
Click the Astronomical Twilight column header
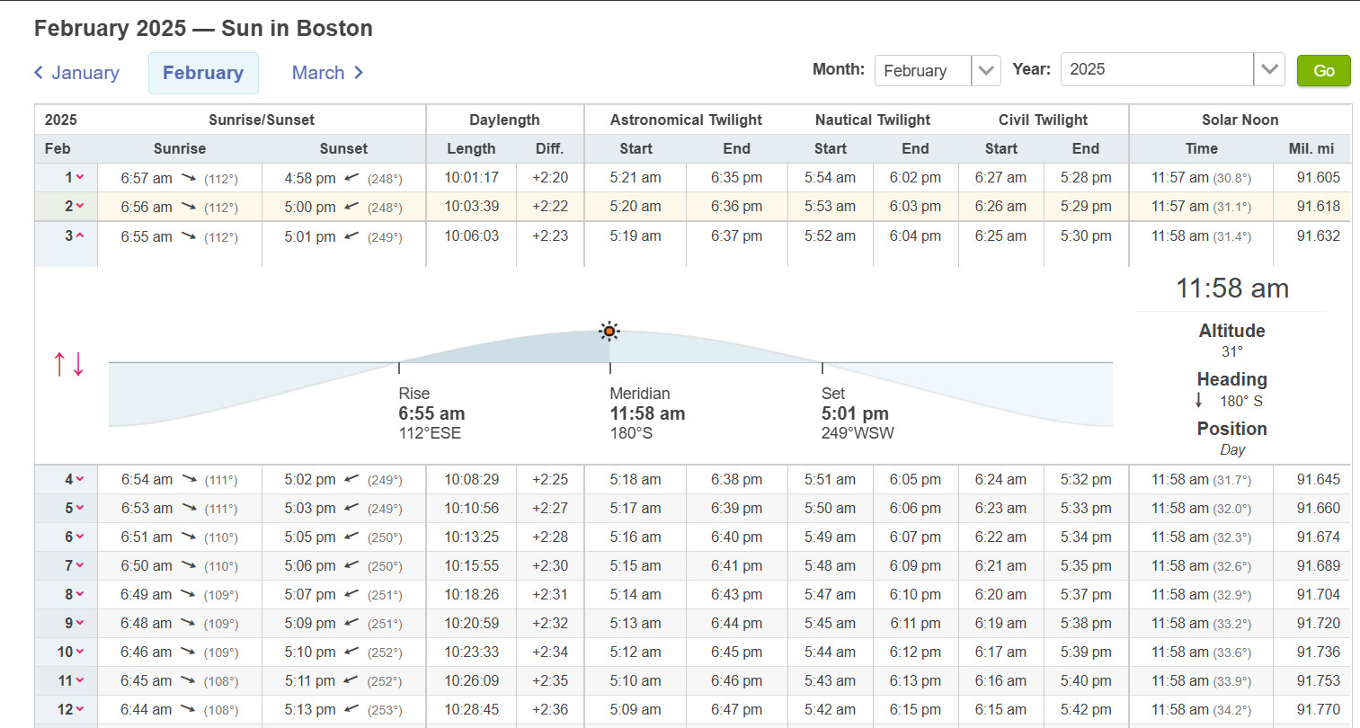pos(686,120)
